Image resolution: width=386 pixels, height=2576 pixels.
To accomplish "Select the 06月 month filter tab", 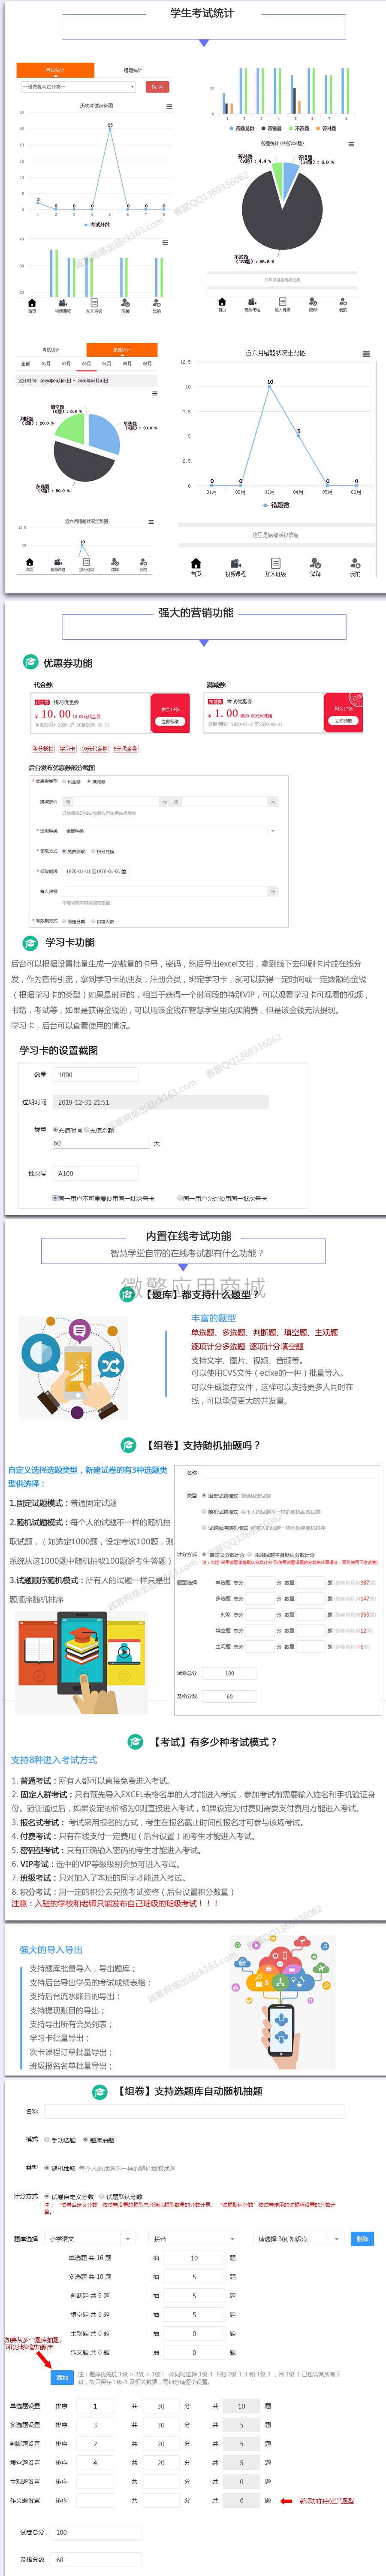I will tap(147, 364).
